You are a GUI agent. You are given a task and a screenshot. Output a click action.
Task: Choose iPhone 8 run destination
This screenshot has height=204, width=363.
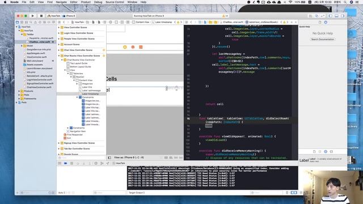(69, 16)
